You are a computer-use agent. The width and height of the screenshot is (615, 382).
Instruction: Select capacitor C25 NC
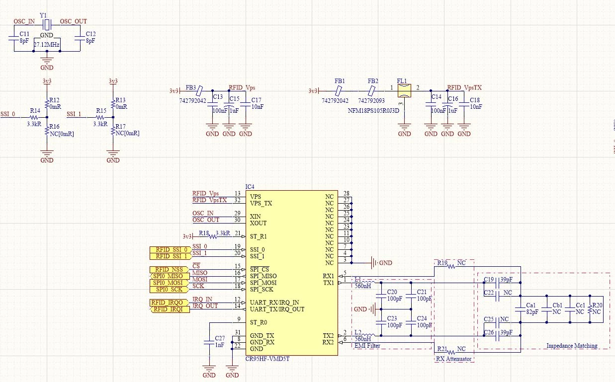[497, 322]
